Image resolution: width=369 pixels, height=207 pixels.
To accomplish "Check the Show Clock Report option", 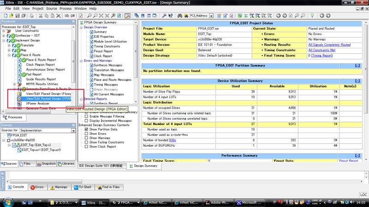I will pos(86,146).
